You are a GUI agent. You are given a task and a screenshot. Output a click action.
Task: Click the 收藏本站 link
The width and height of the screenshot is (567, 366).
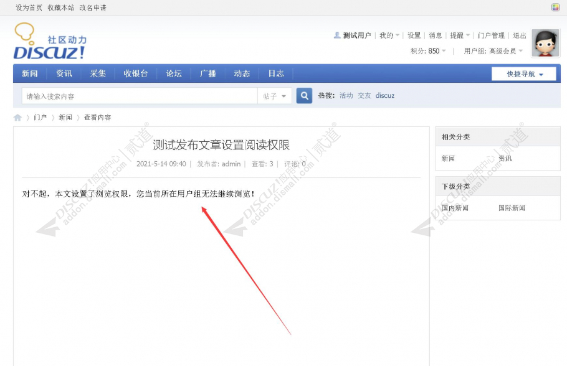click(x=61, y=7)
